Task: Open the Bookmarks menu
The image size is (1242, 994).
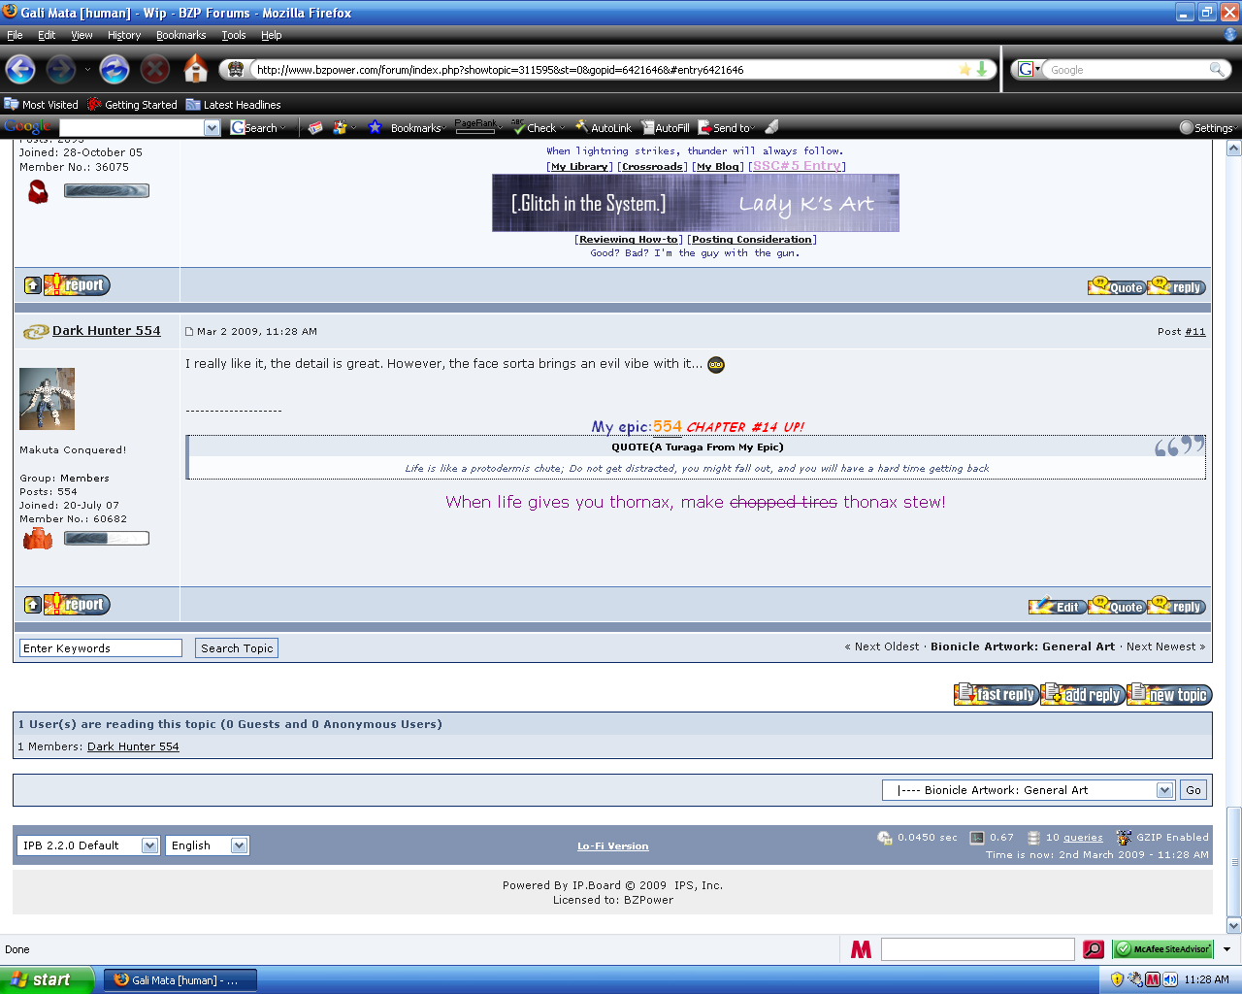Action: click(x=180, y=35)
